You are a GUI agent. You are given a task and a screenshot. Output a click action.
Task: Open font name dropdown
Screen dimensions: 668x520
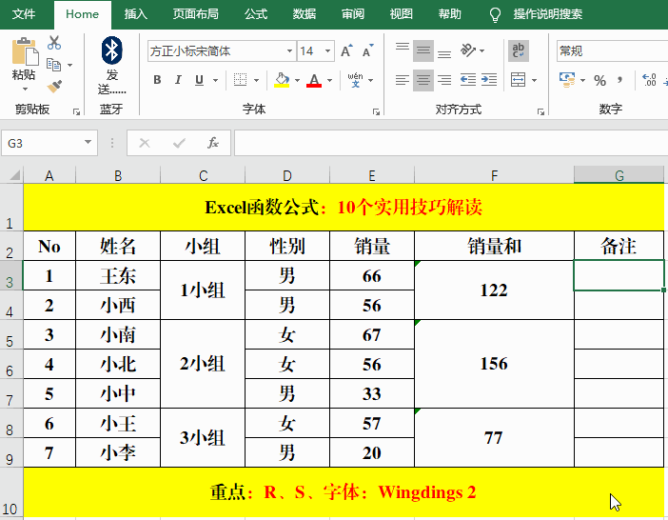point(289,51)
